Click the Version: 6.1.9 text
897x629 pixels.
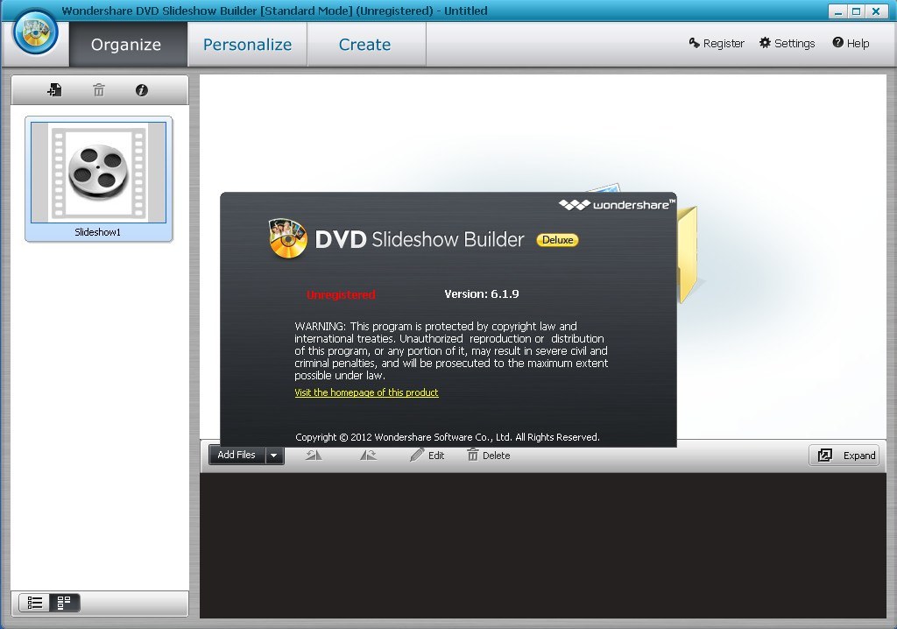[482, 294]
